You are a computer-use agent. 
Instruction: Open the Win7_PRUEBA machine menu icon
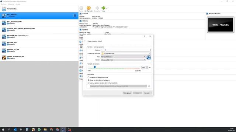coord(74,15)
